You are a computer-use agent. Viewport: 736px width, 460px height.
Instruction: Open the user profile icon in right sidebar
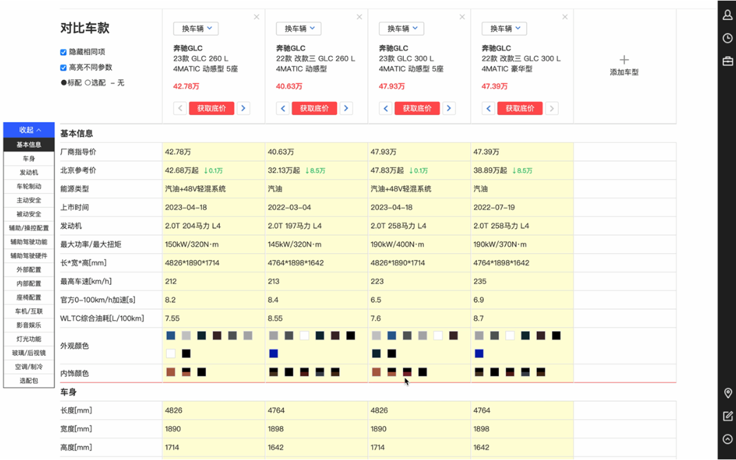[x=727, y=14]
